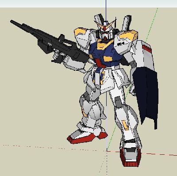Click the red abdomen cockpit panel
This screenshot has height=176, width=177.
click(100, 63)
